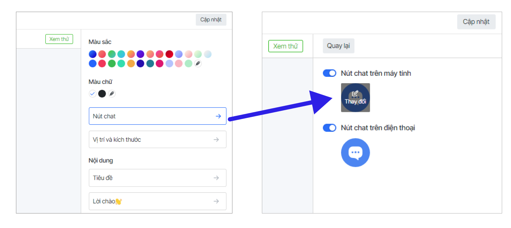Screen dimensions: 511x228
Task: Pick the solid red color swatch in top row
Action: [x=169, y=54]
